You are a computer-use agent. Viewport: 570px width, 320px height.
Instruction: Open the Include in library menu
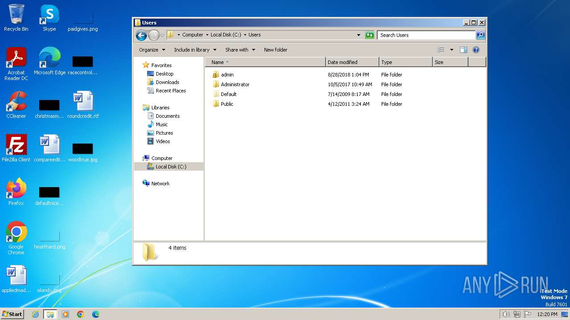tap(195, 50)
